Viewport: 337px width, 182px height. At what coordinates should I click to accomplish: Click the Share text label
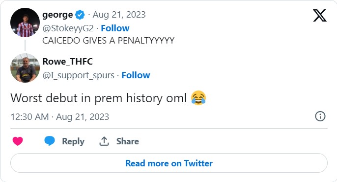coord(128,141)
